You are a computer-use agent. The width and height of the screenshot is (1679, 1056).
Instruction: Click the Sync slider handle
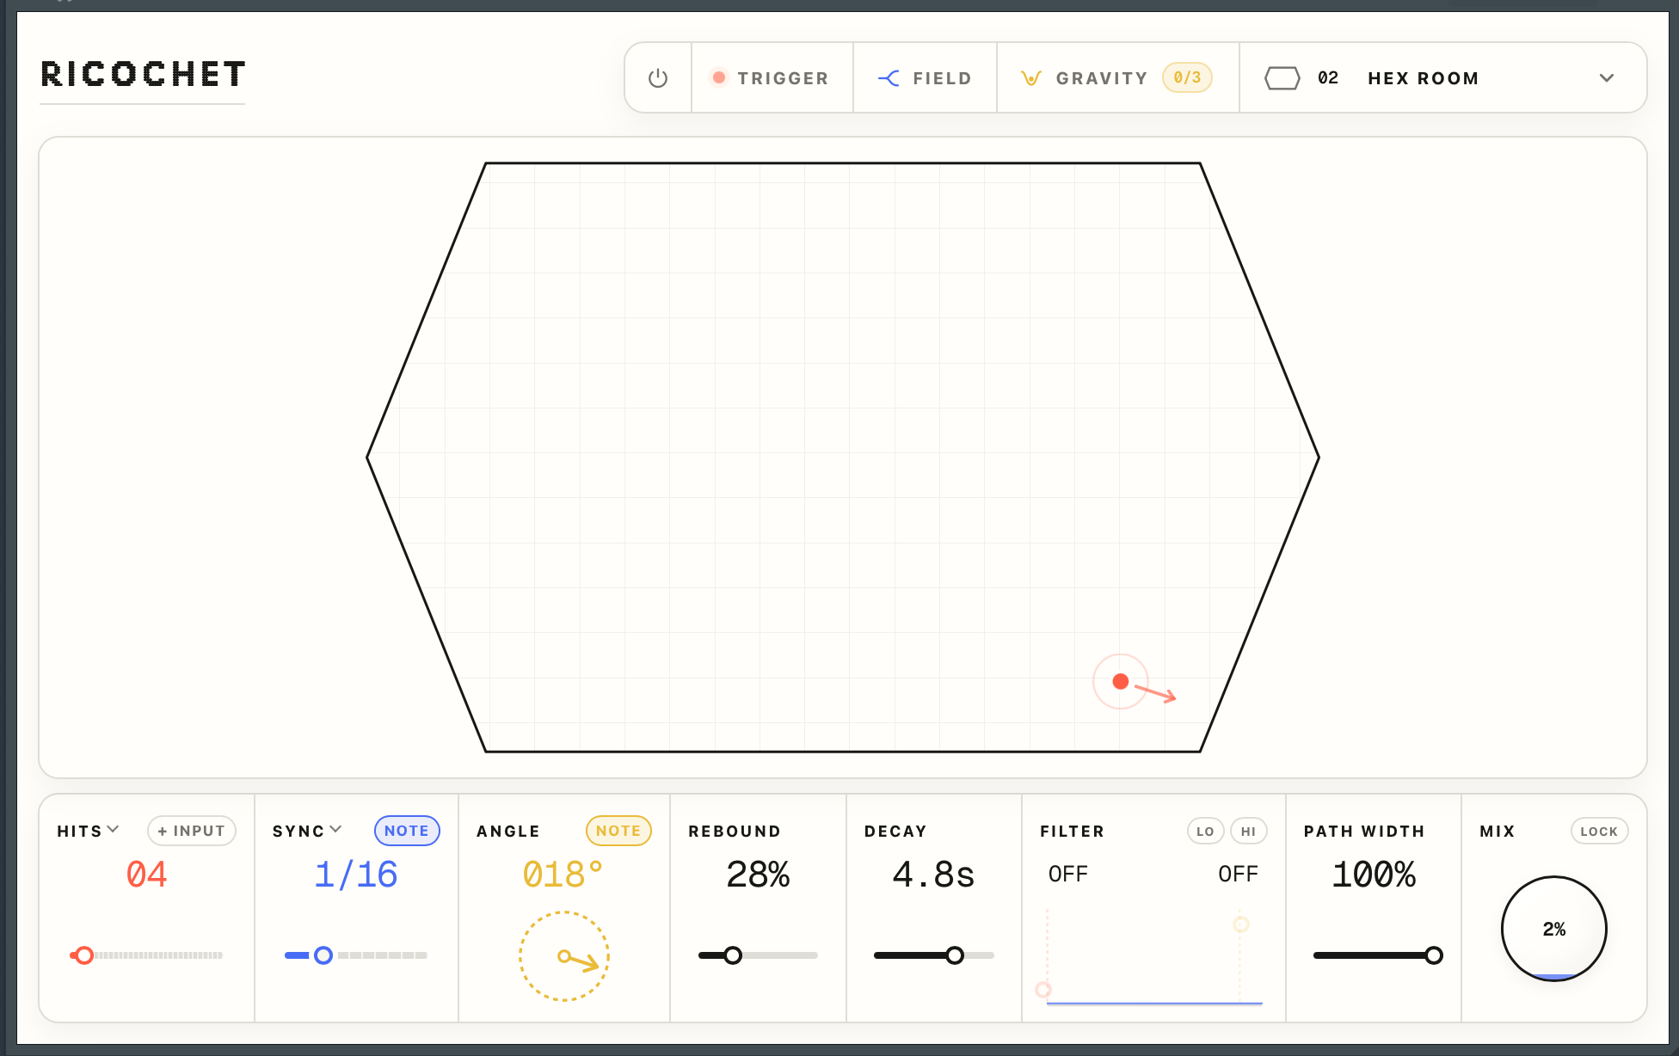coord(323,955)
